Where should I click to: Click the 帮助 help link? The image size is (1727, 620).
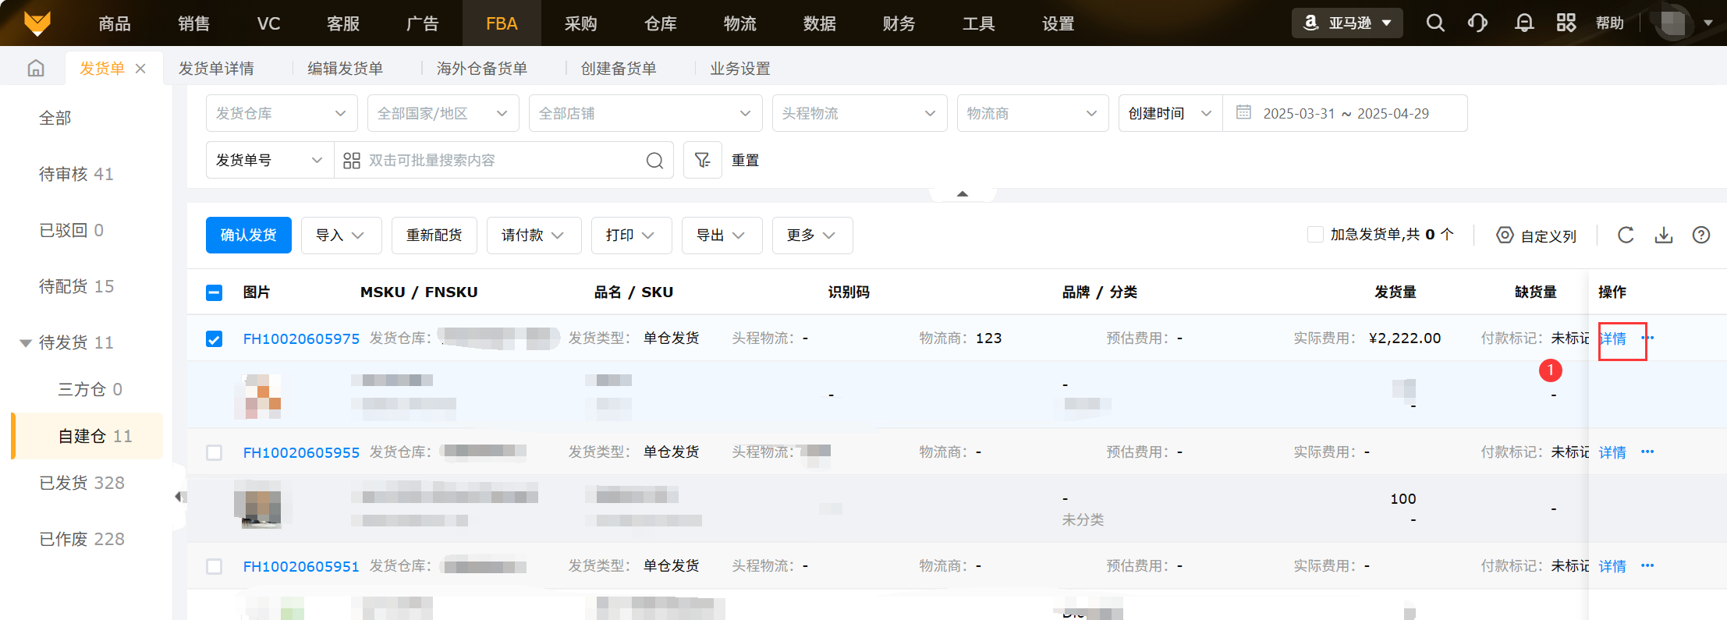[1610, 23]
